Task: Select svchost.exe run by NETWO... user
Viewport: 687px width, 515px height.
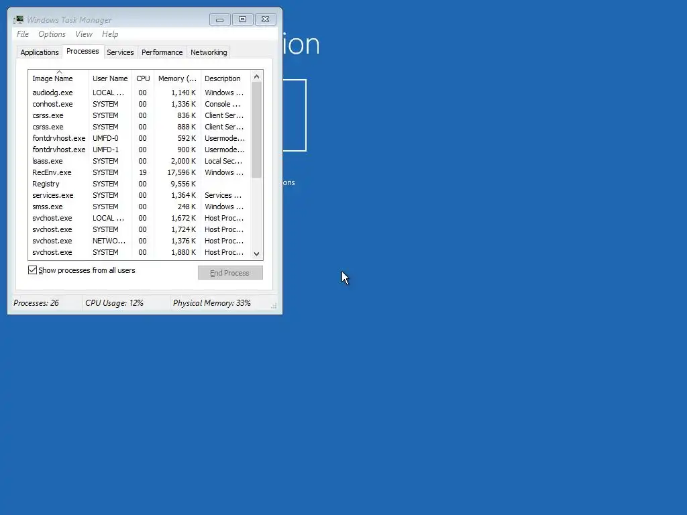Action: [x=140, y=241]
